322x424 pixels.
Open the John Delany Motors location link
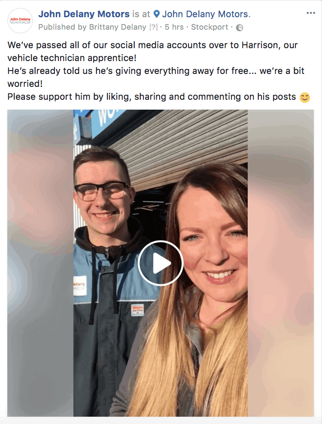point(205,14)
